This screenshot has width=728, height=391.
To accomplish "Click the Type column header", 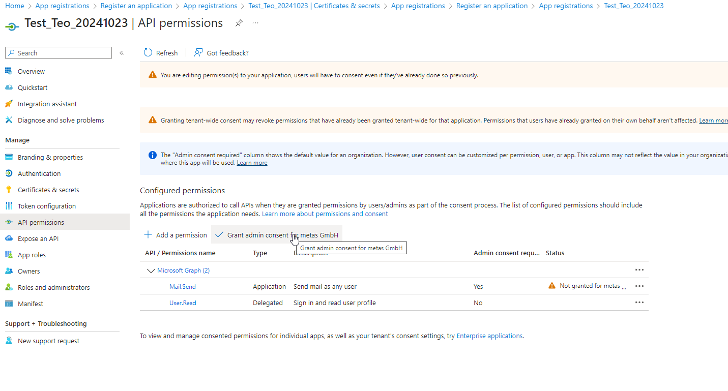I will click(260, 253).
